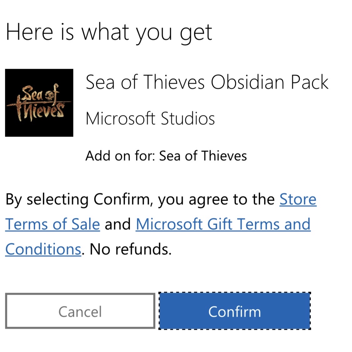The height and width of the screenshot is (352, 352).
Task: Open Microsoft Gift Terms and Conditions
Action: point(223,224)
